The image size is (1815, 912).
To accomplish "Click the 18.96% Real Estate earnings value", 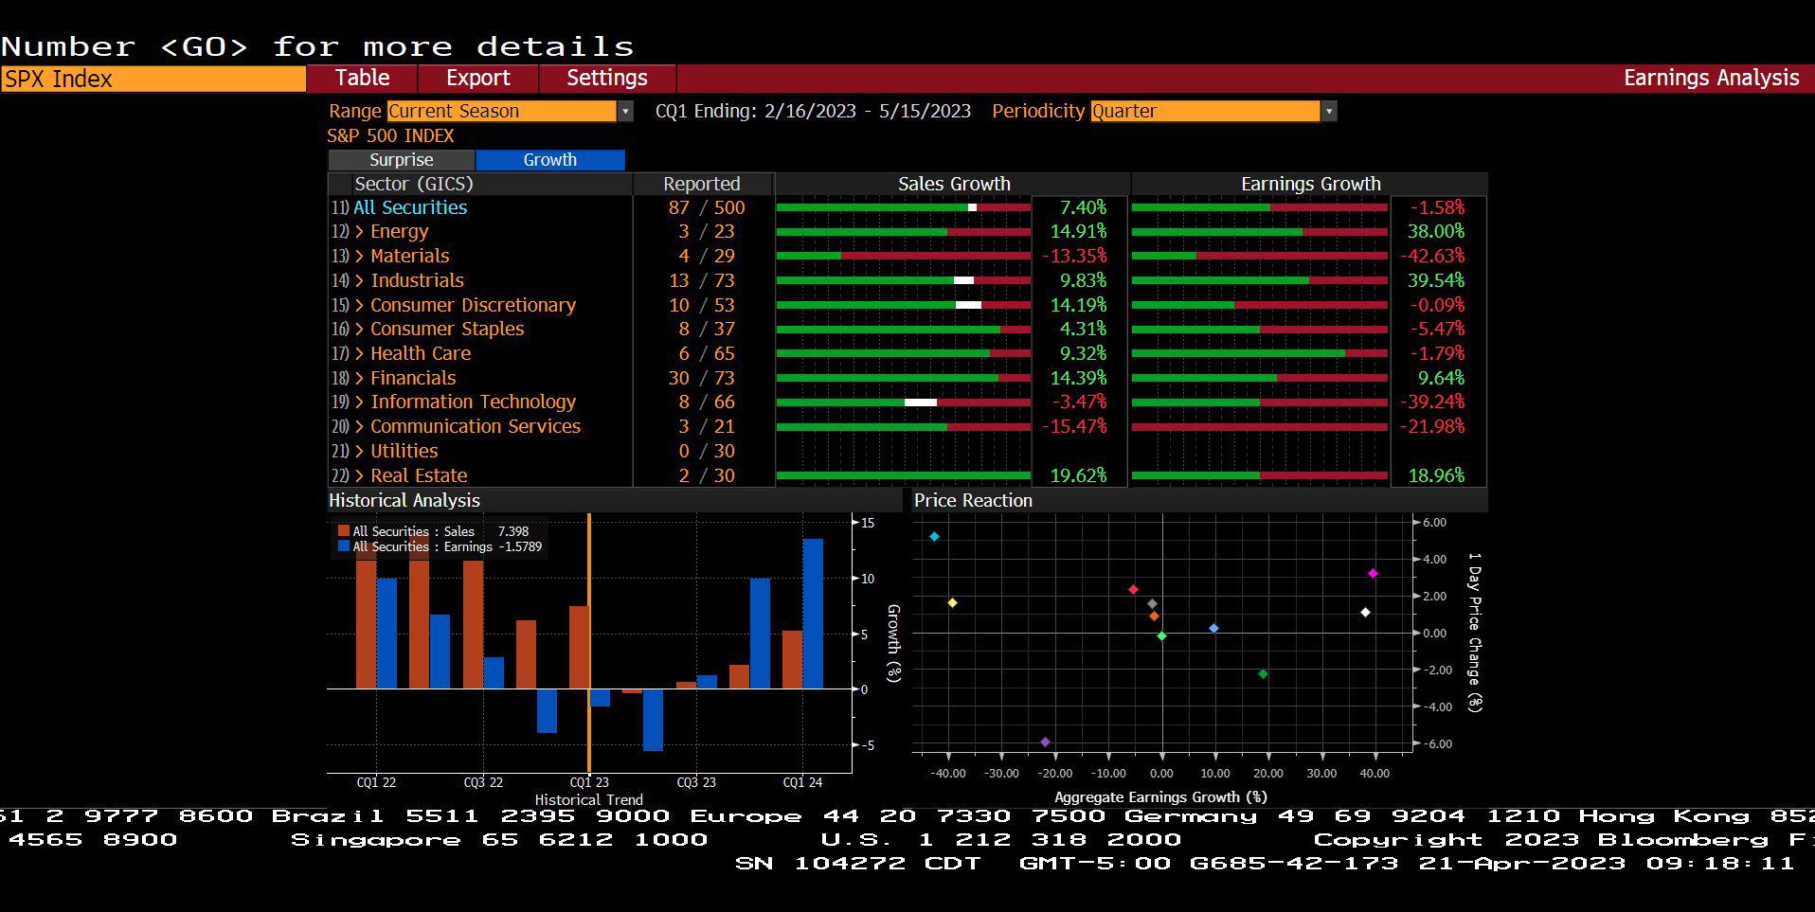I will click(1436, 475).
